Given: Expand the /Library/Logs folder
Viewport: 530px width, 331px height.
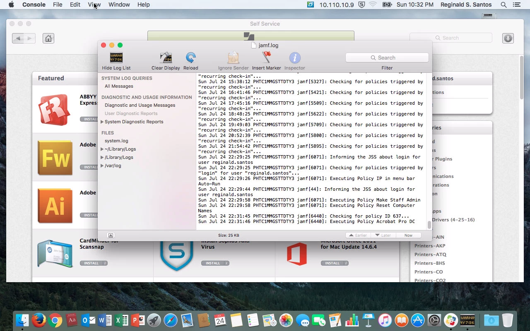Looking at the screenshot, I should 102,157.
